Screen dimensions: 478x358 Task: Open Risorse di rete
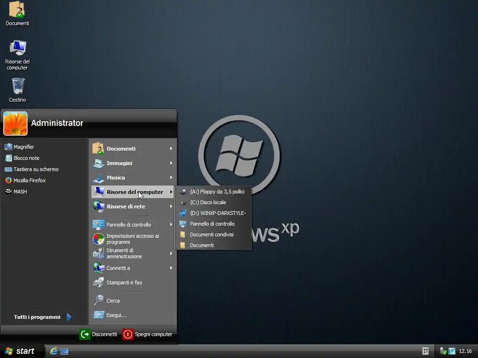pyautogui.click(x=133, y=207)
